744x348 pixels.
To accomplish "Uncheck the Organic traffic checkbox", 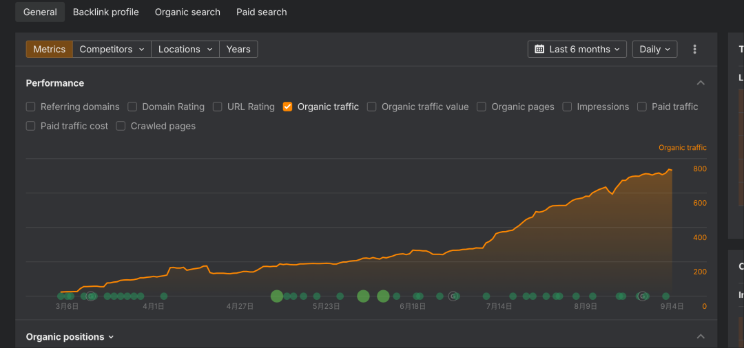I will point(288,107).
